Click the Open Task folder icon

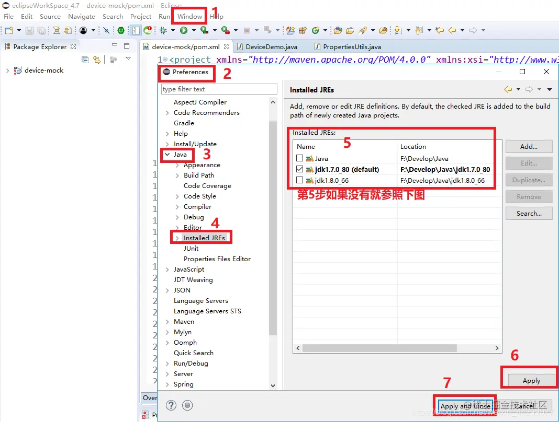click(350, 30)
